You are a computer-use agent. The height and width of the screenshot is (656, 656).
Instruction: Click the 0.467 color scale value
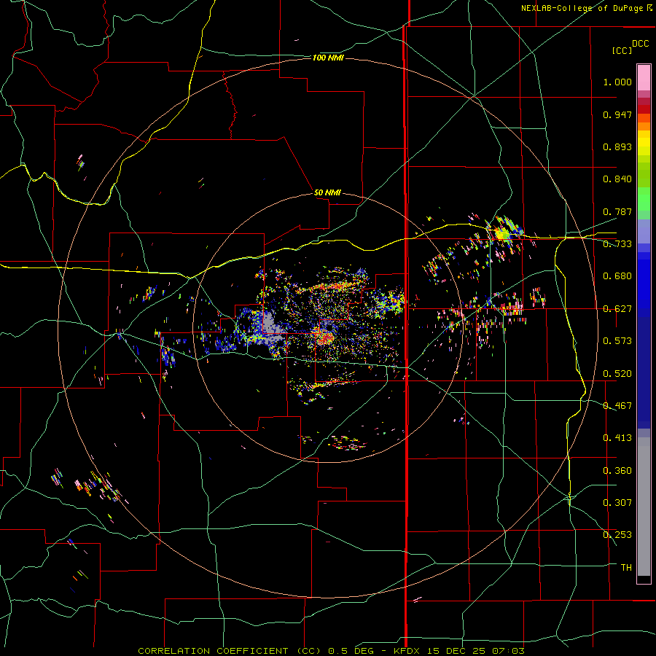point(617,406)
